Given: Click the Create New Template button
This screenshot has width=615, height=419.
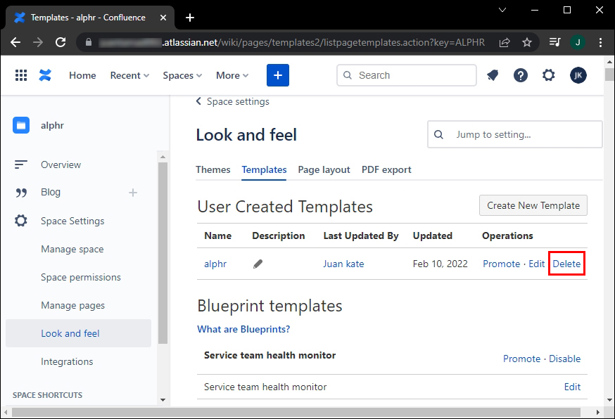Looking at the screenshot, I should click(x=533, y=205).
